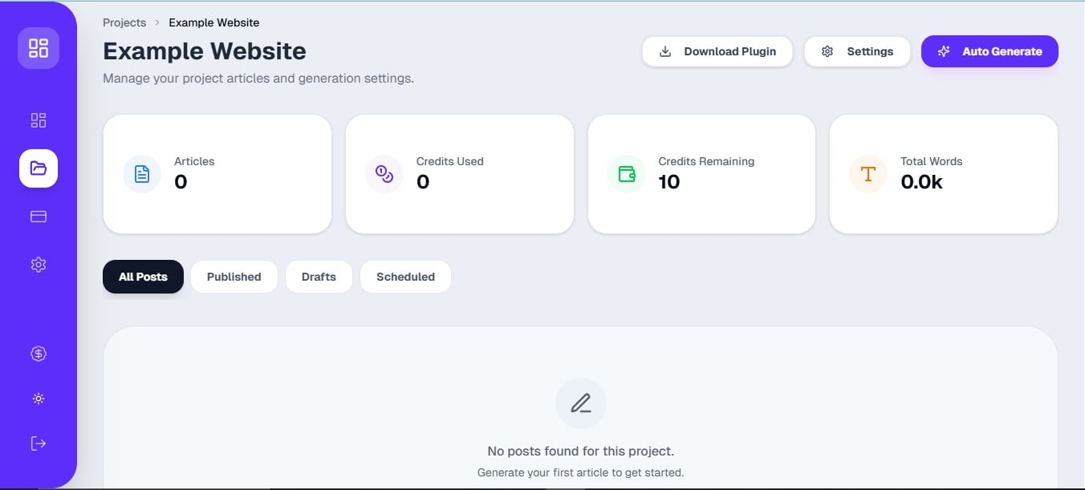Screen dimensions: 1085x490
Task: Open the dashboard grid icon in sidebar
Action: click(39, 120)
